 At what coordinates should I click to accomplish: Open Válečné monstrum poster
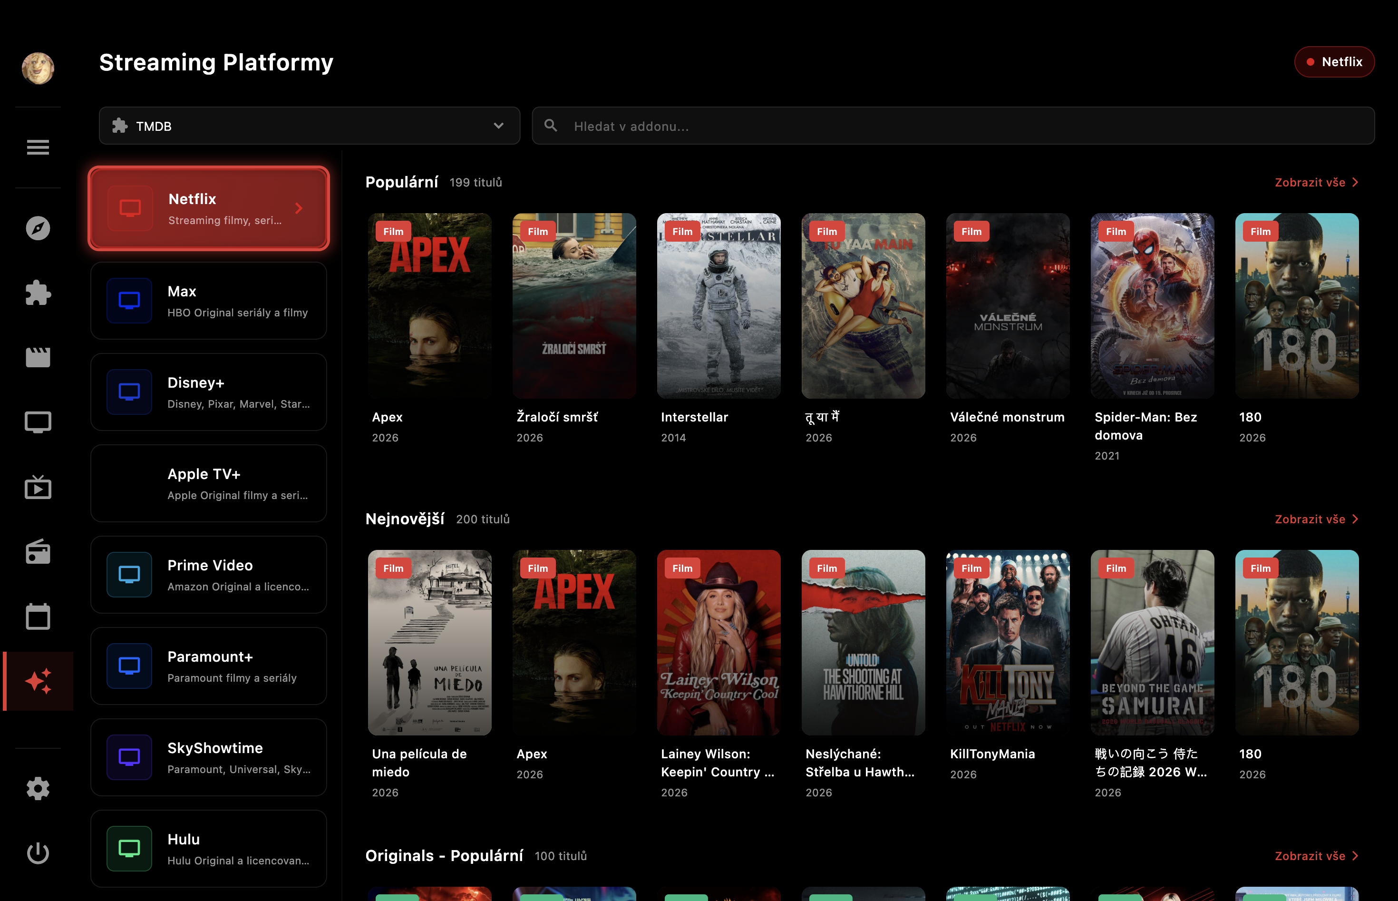(1008, 305)
